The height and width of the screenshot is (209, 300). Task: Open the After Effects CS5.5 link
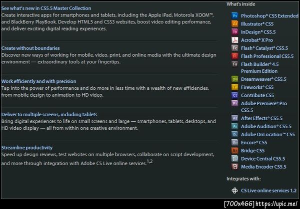[x=261, y=118]
